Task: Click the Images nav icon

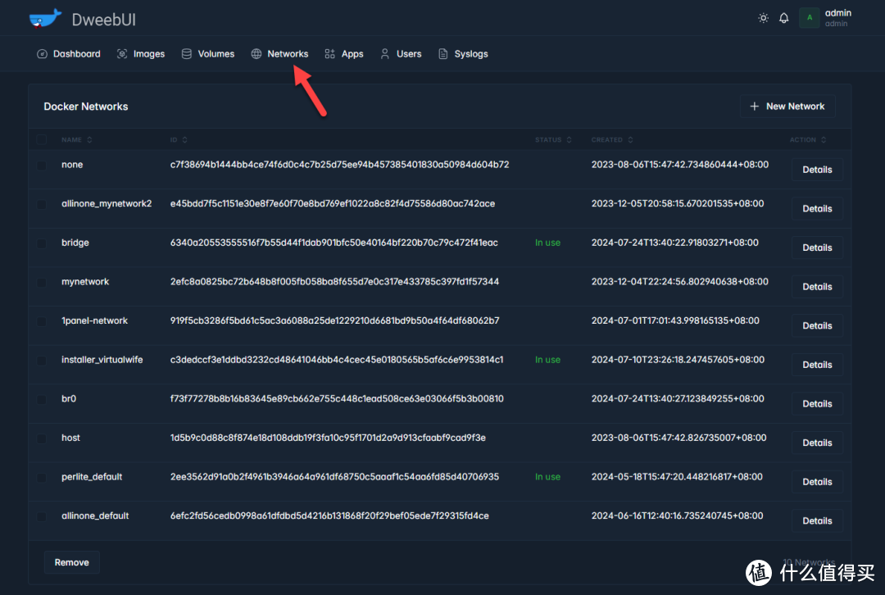Action: (x=122, y=54)
